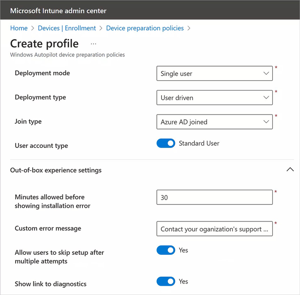The image size is (300, 295).
Task: Click the Join type label
Action: [x=28, y=121]
